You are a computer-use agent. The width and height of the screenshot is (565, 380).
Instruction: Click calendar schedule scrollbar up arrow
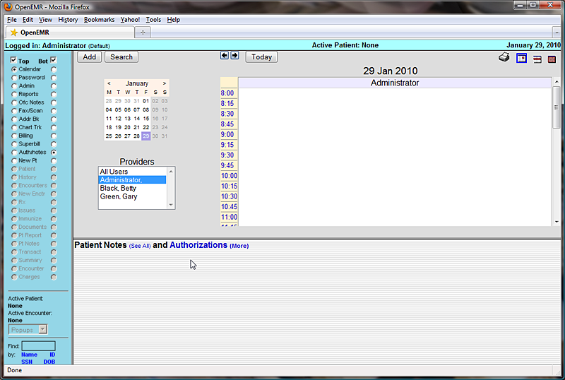tap(557, 82)
